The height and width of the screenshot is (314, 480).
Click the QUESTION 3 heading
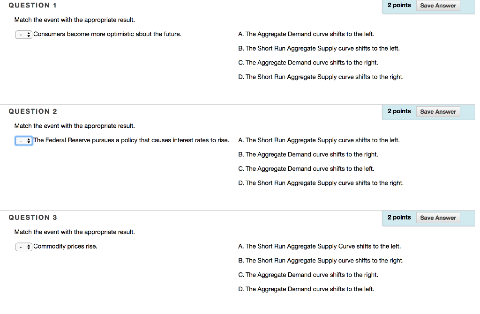[x=33, y=218]
